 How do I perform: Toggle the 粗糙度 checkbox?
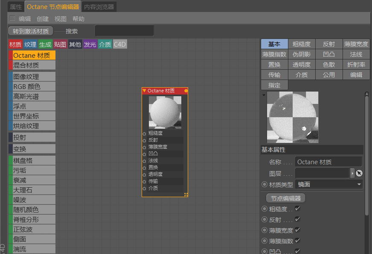(297, 209)
